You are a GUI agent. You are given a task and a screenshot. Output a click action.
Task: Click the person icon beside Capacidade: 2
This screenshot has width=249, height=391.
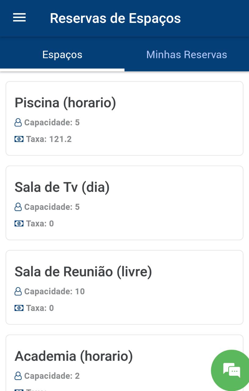pos(18,375)
